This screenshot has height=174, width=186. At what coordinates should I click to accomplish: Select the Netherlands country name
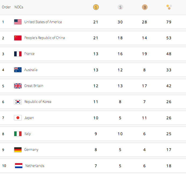(x=35, y=166)
